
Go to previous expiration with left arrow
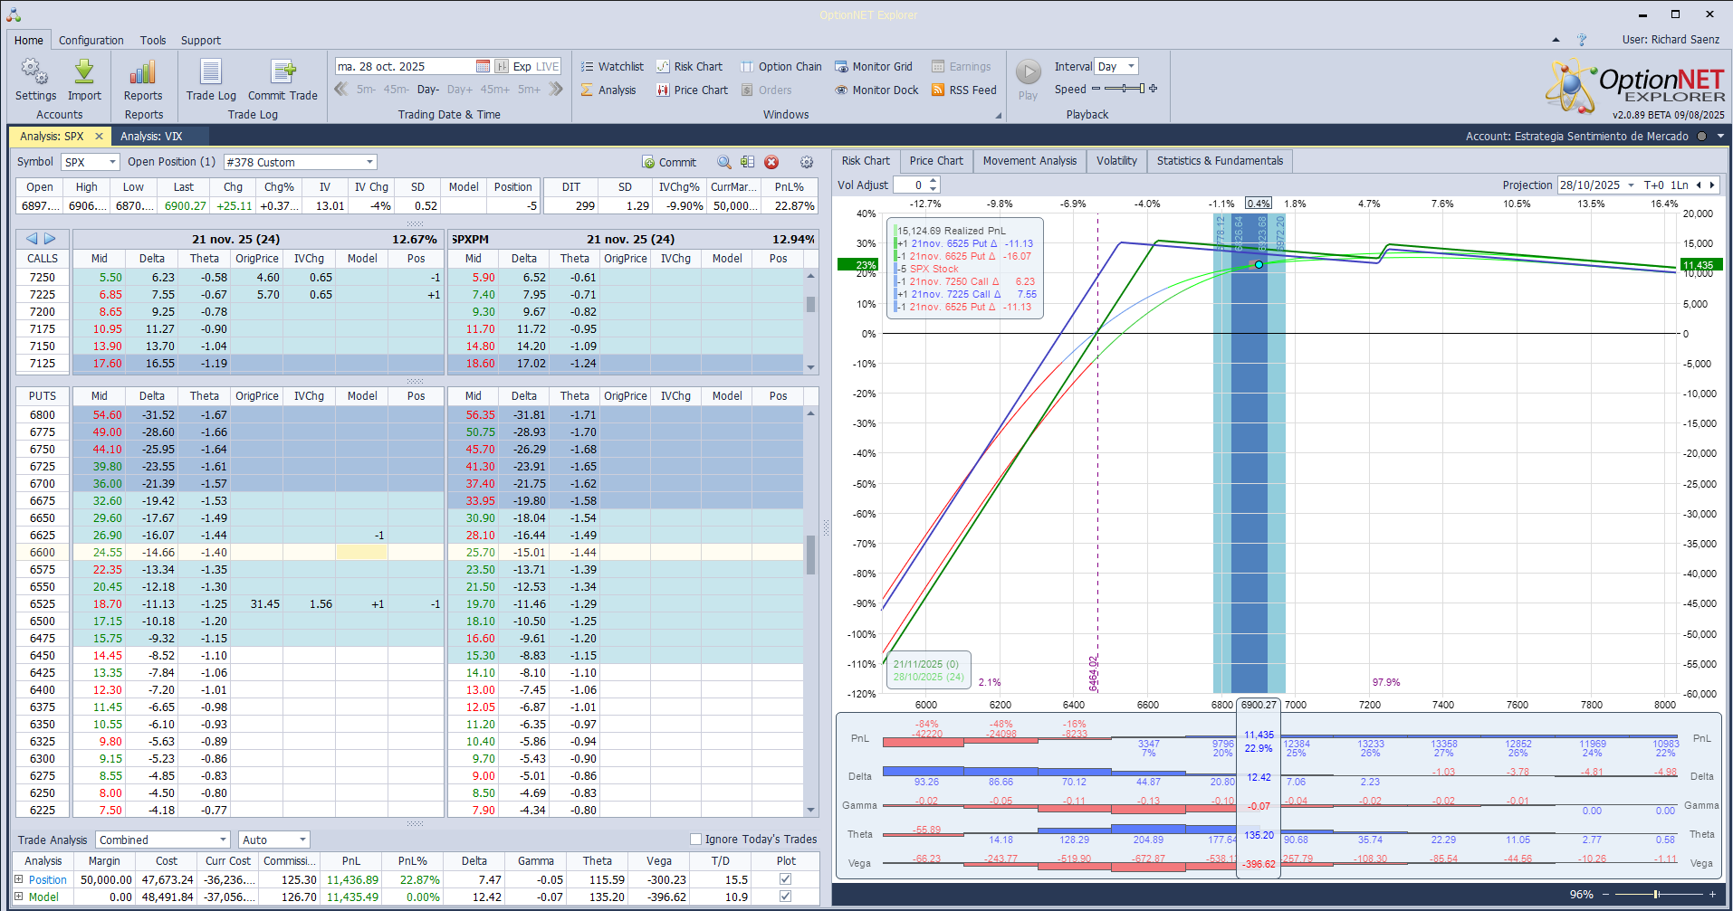pyautogui.click(x=32, y=239)
